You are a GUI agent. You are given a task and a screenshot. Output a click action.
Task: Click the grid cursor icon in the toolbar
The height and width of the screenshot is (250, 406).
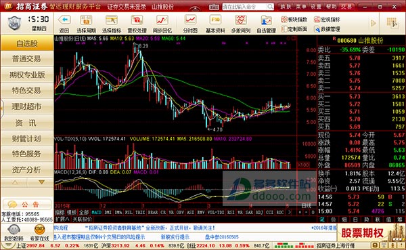pos(392,23)
